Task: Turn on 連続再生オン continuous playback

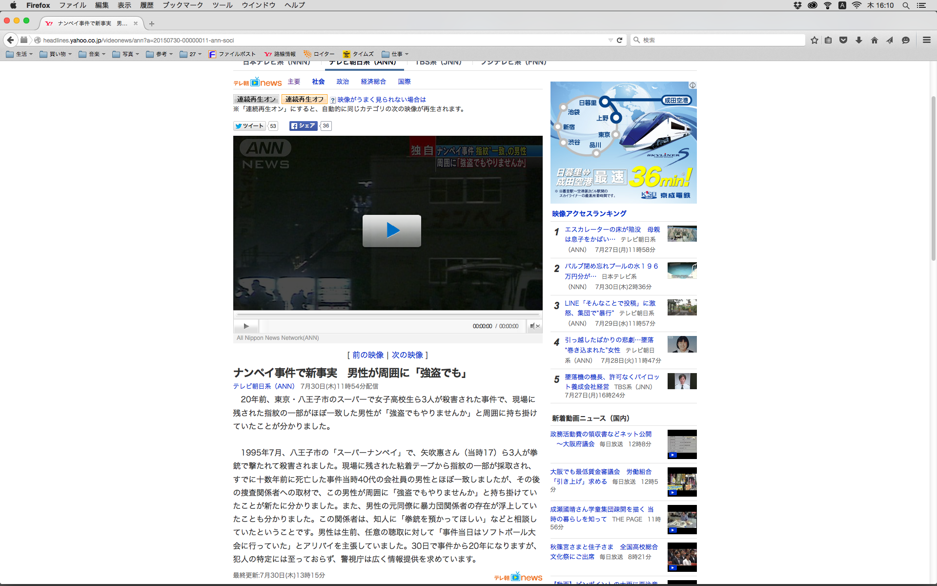Action: pyautogui.click(x=256, y=99)
